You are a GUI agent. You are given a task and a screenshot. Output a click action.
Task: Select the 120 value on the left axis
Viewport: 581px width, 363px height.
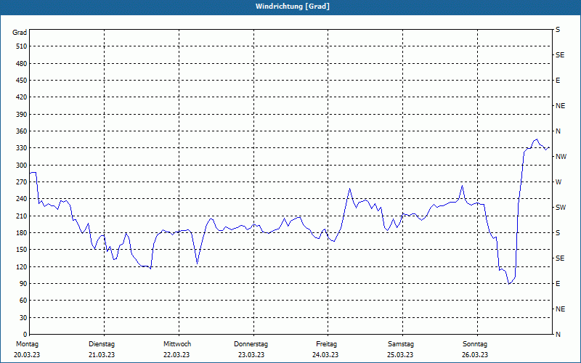click(x=22, y=266)
